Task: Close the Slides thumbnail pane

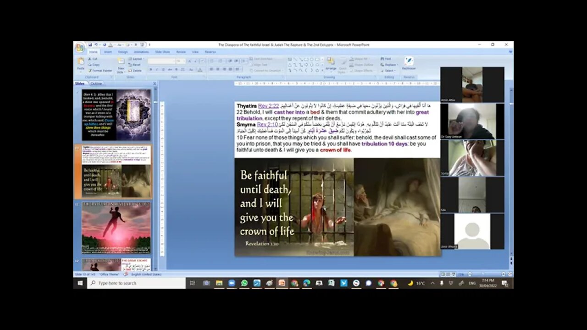Action: coord(155,83)
